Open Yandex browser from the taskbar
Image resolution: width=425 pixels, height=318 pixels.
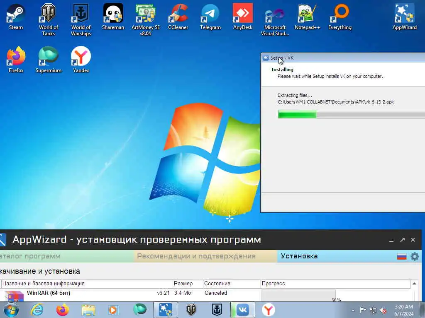tap(269, 310)
